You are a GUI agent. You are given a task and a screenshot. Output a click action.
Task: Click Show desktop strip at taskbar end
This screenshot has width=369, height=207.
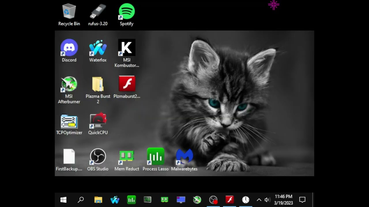(313, 200)
